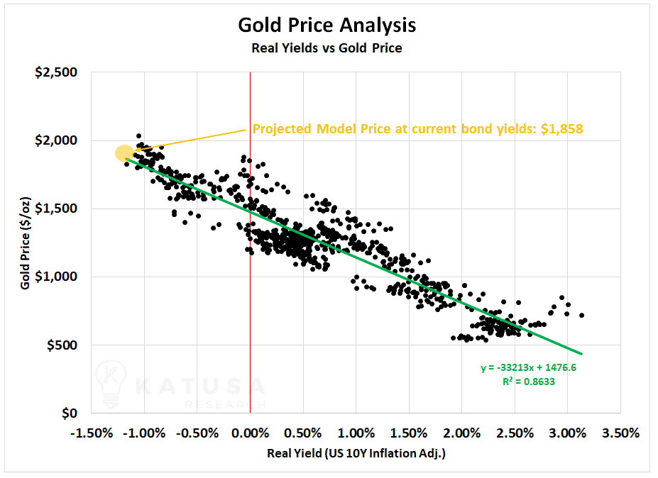Select the R² = 0.8633 label
This screenshot has width=658, height=478.
coord(528,382)
